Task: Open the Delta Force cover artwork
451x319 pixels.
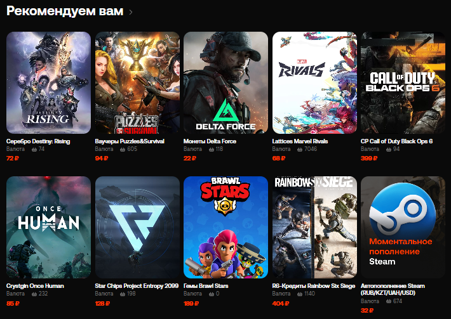Action: [226, 82]
